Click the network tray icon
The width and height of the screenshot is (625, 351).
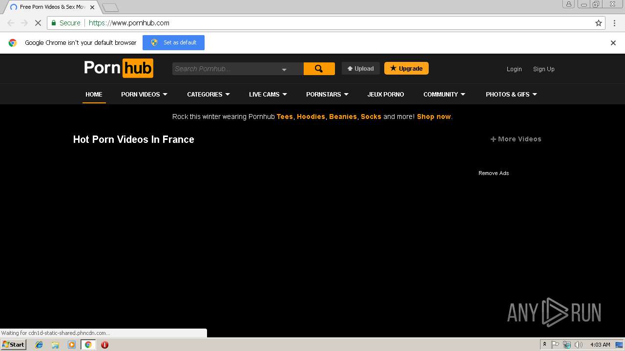[567, 345]
